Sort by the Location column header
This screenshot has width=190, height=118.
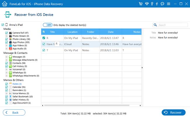(x=72, y=32)
